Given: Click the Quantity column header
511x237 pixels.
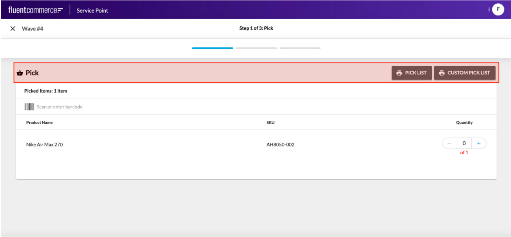Looking at the screenshot, I should tap(464, 123).
